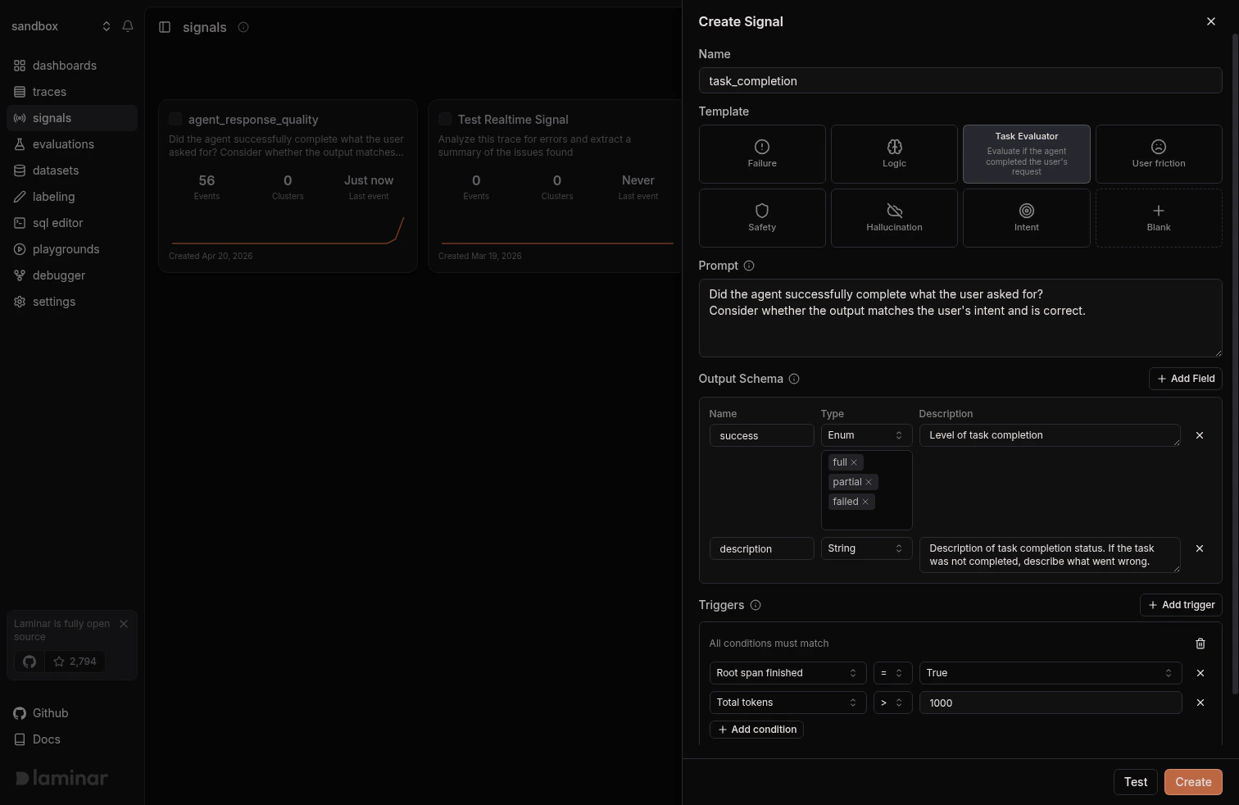This screenshot has width=1239, height=805.
Task: Open the Docs page
Action: tap(45, 739)
